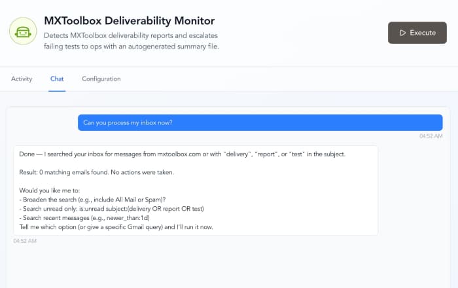458x288 pixels.
Task: Click the empty chat area below the messages
Action: (x=229, y=265)
